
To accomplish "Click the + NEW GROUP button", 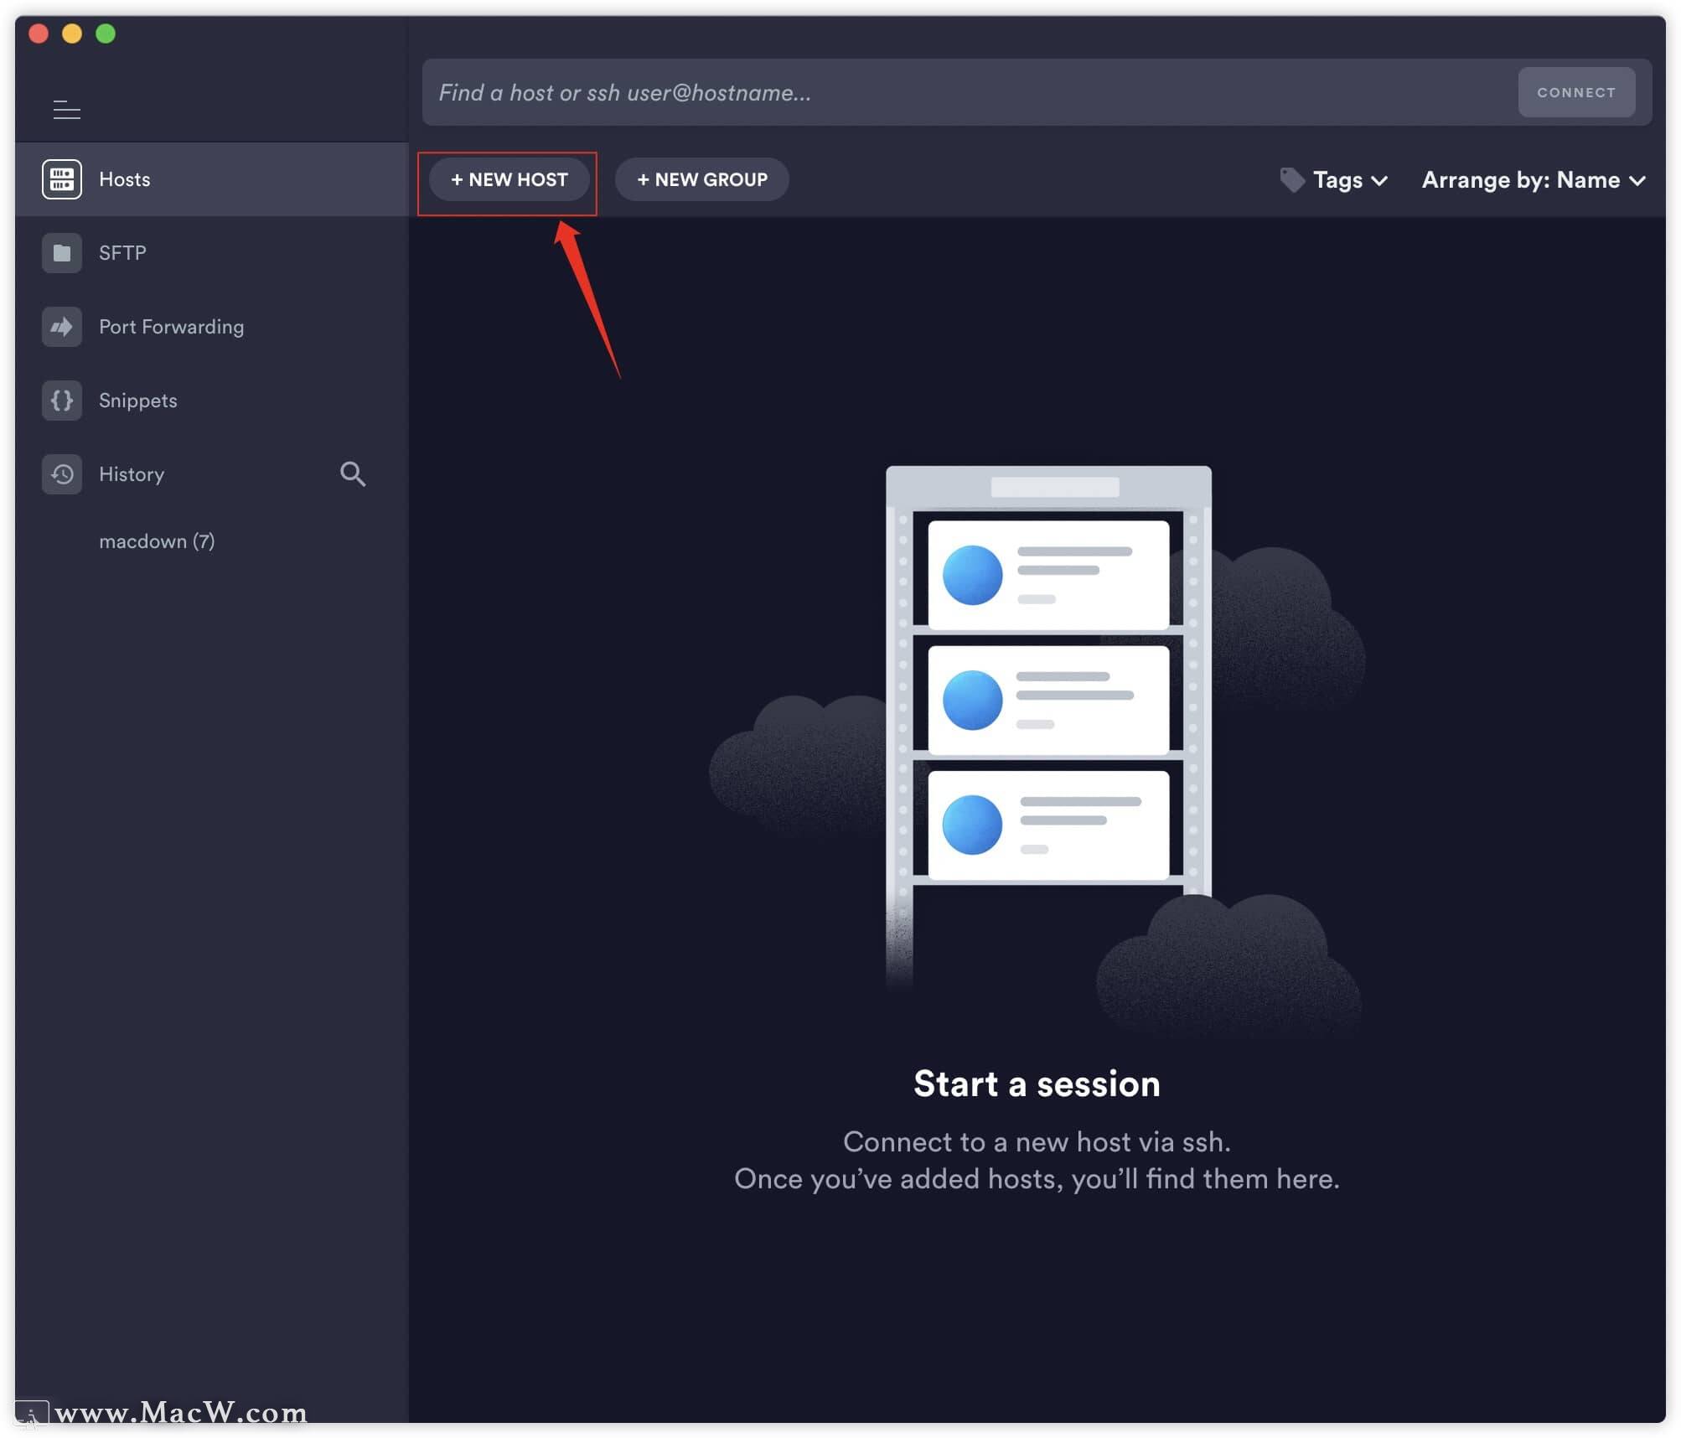I will pyautogui.click(x=701, y=179).
